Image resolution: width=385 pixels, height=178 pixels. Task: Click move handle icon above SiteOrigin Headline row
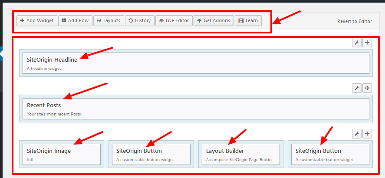click(x=367, y=43)
